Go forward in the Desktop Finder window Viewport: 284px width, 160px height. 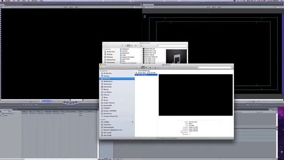click(x=104, y=67)
